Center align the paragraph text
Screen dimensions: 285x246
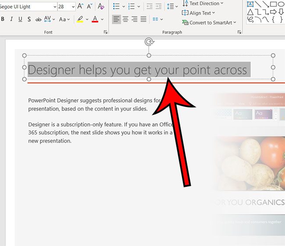pyautogui.click(x=125, y=19)
